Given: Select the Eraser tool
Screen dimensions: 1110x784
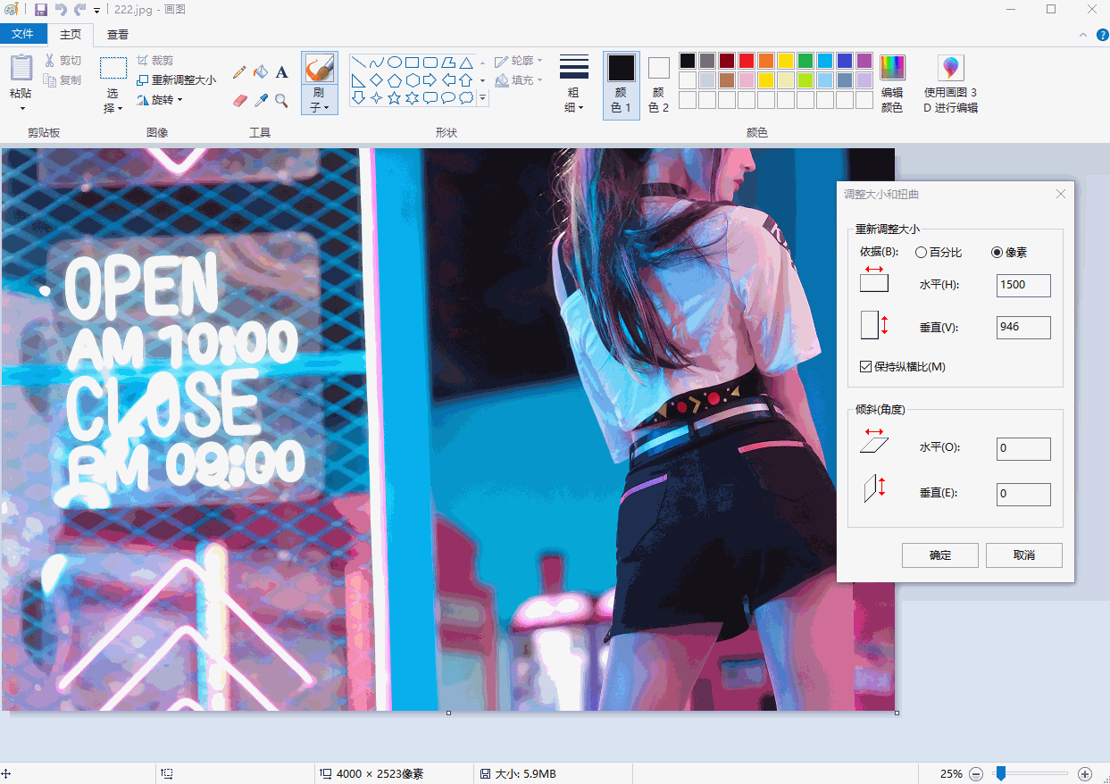Looking at the screenshot, I should (239, 101).
